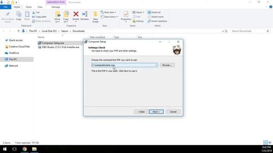Go up one folder level

click(18, 31)
